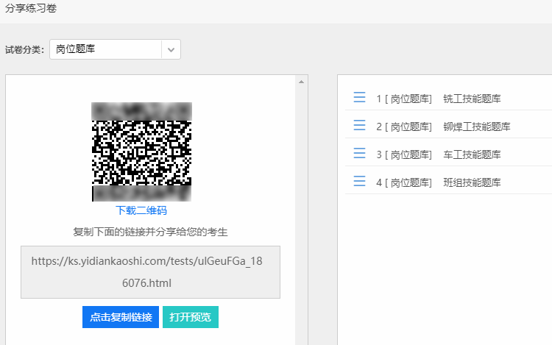This screenshot has height=345, width=552.
Task: Click the 岗位题库 category combo box
Action: tap(115, 49)
